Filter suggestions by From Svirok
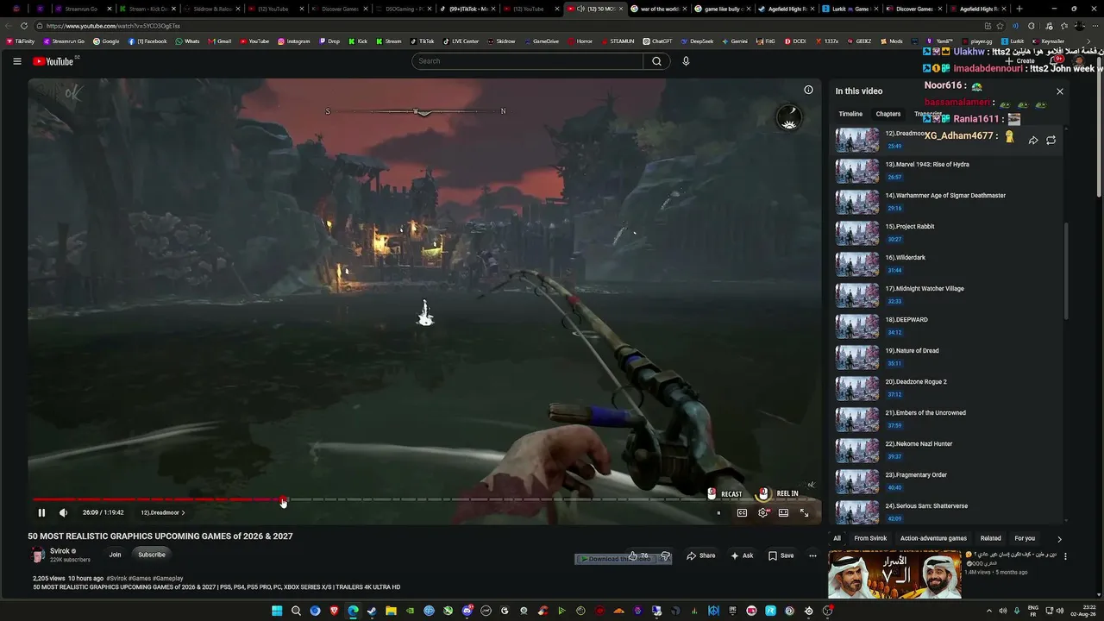 click(870, 538)
